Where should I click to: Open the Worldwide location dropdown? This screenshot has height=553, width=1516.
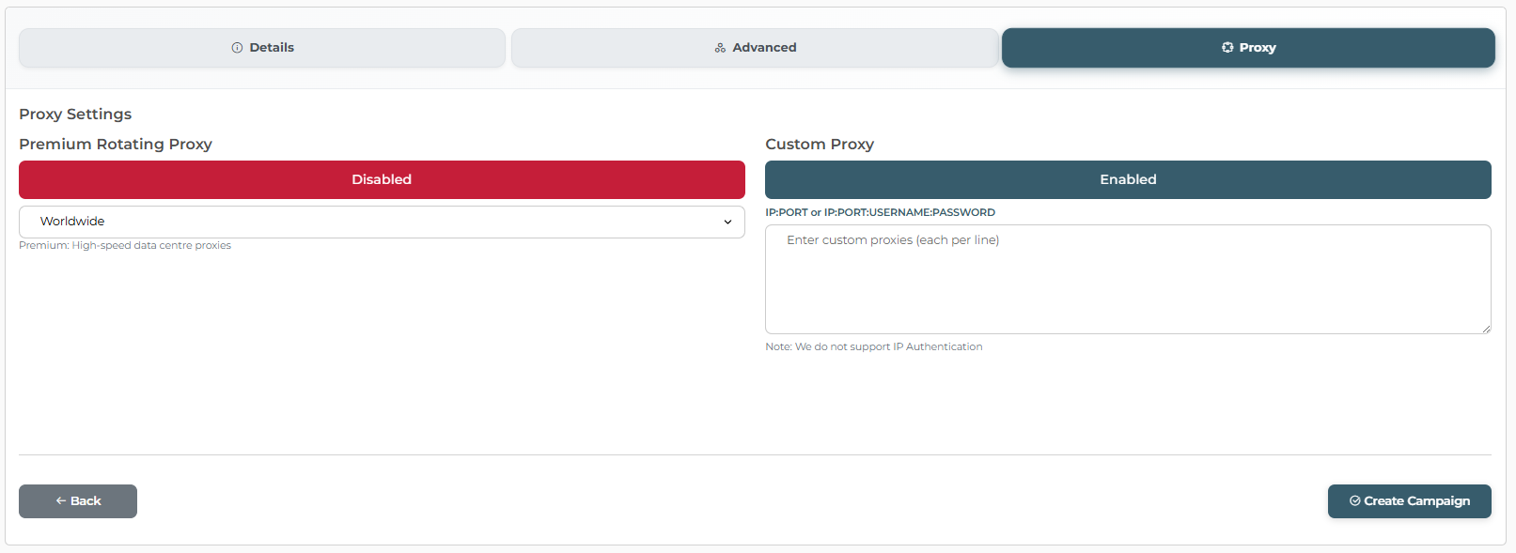pos(382,222)
